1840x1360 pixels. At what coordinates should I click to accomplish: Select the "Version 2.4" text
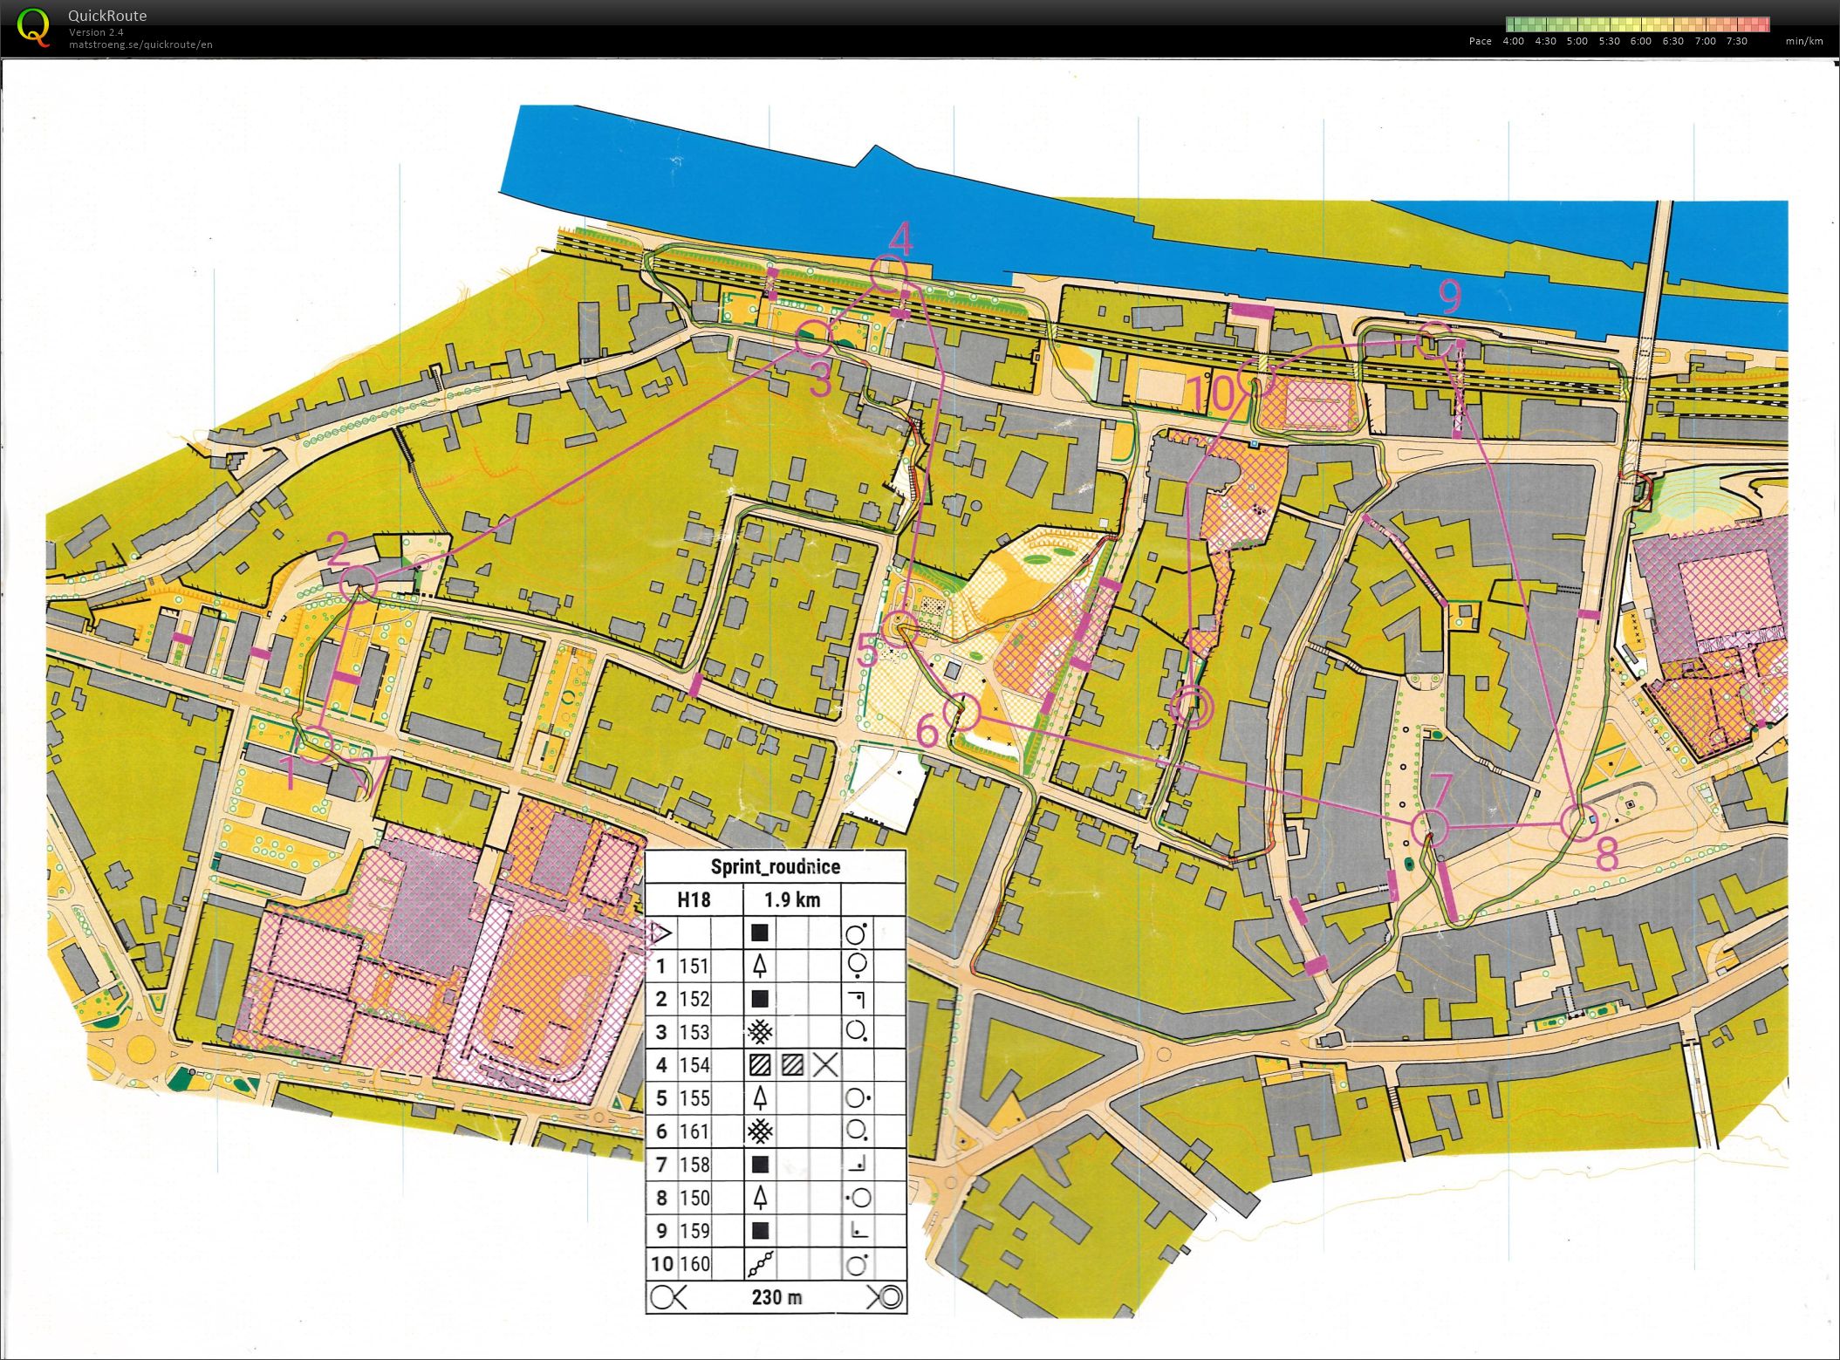(x=96, y=32)
